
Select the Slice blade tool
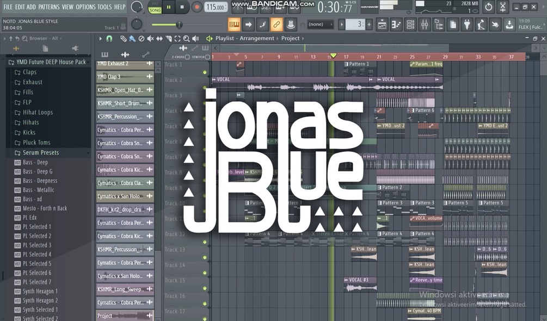pyautogui.click(x=169, y=38)
